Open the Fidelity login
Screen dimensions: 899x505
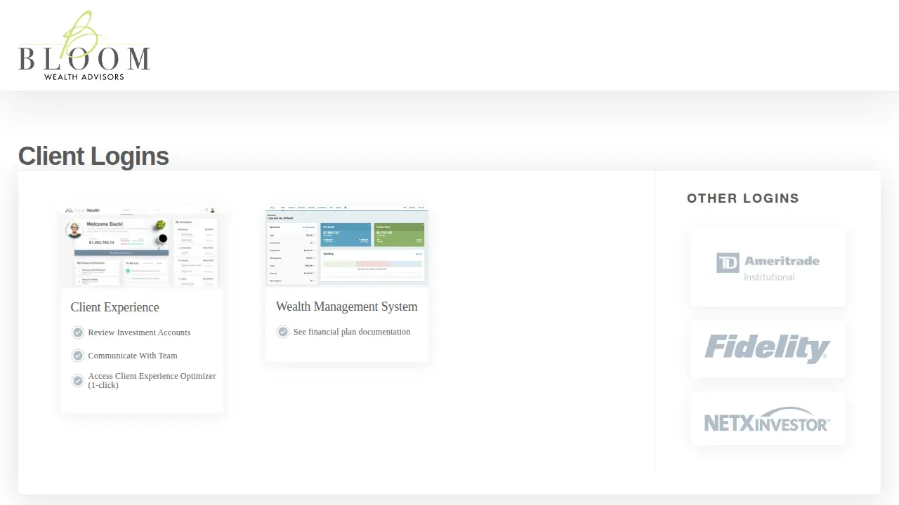[768, 349]
